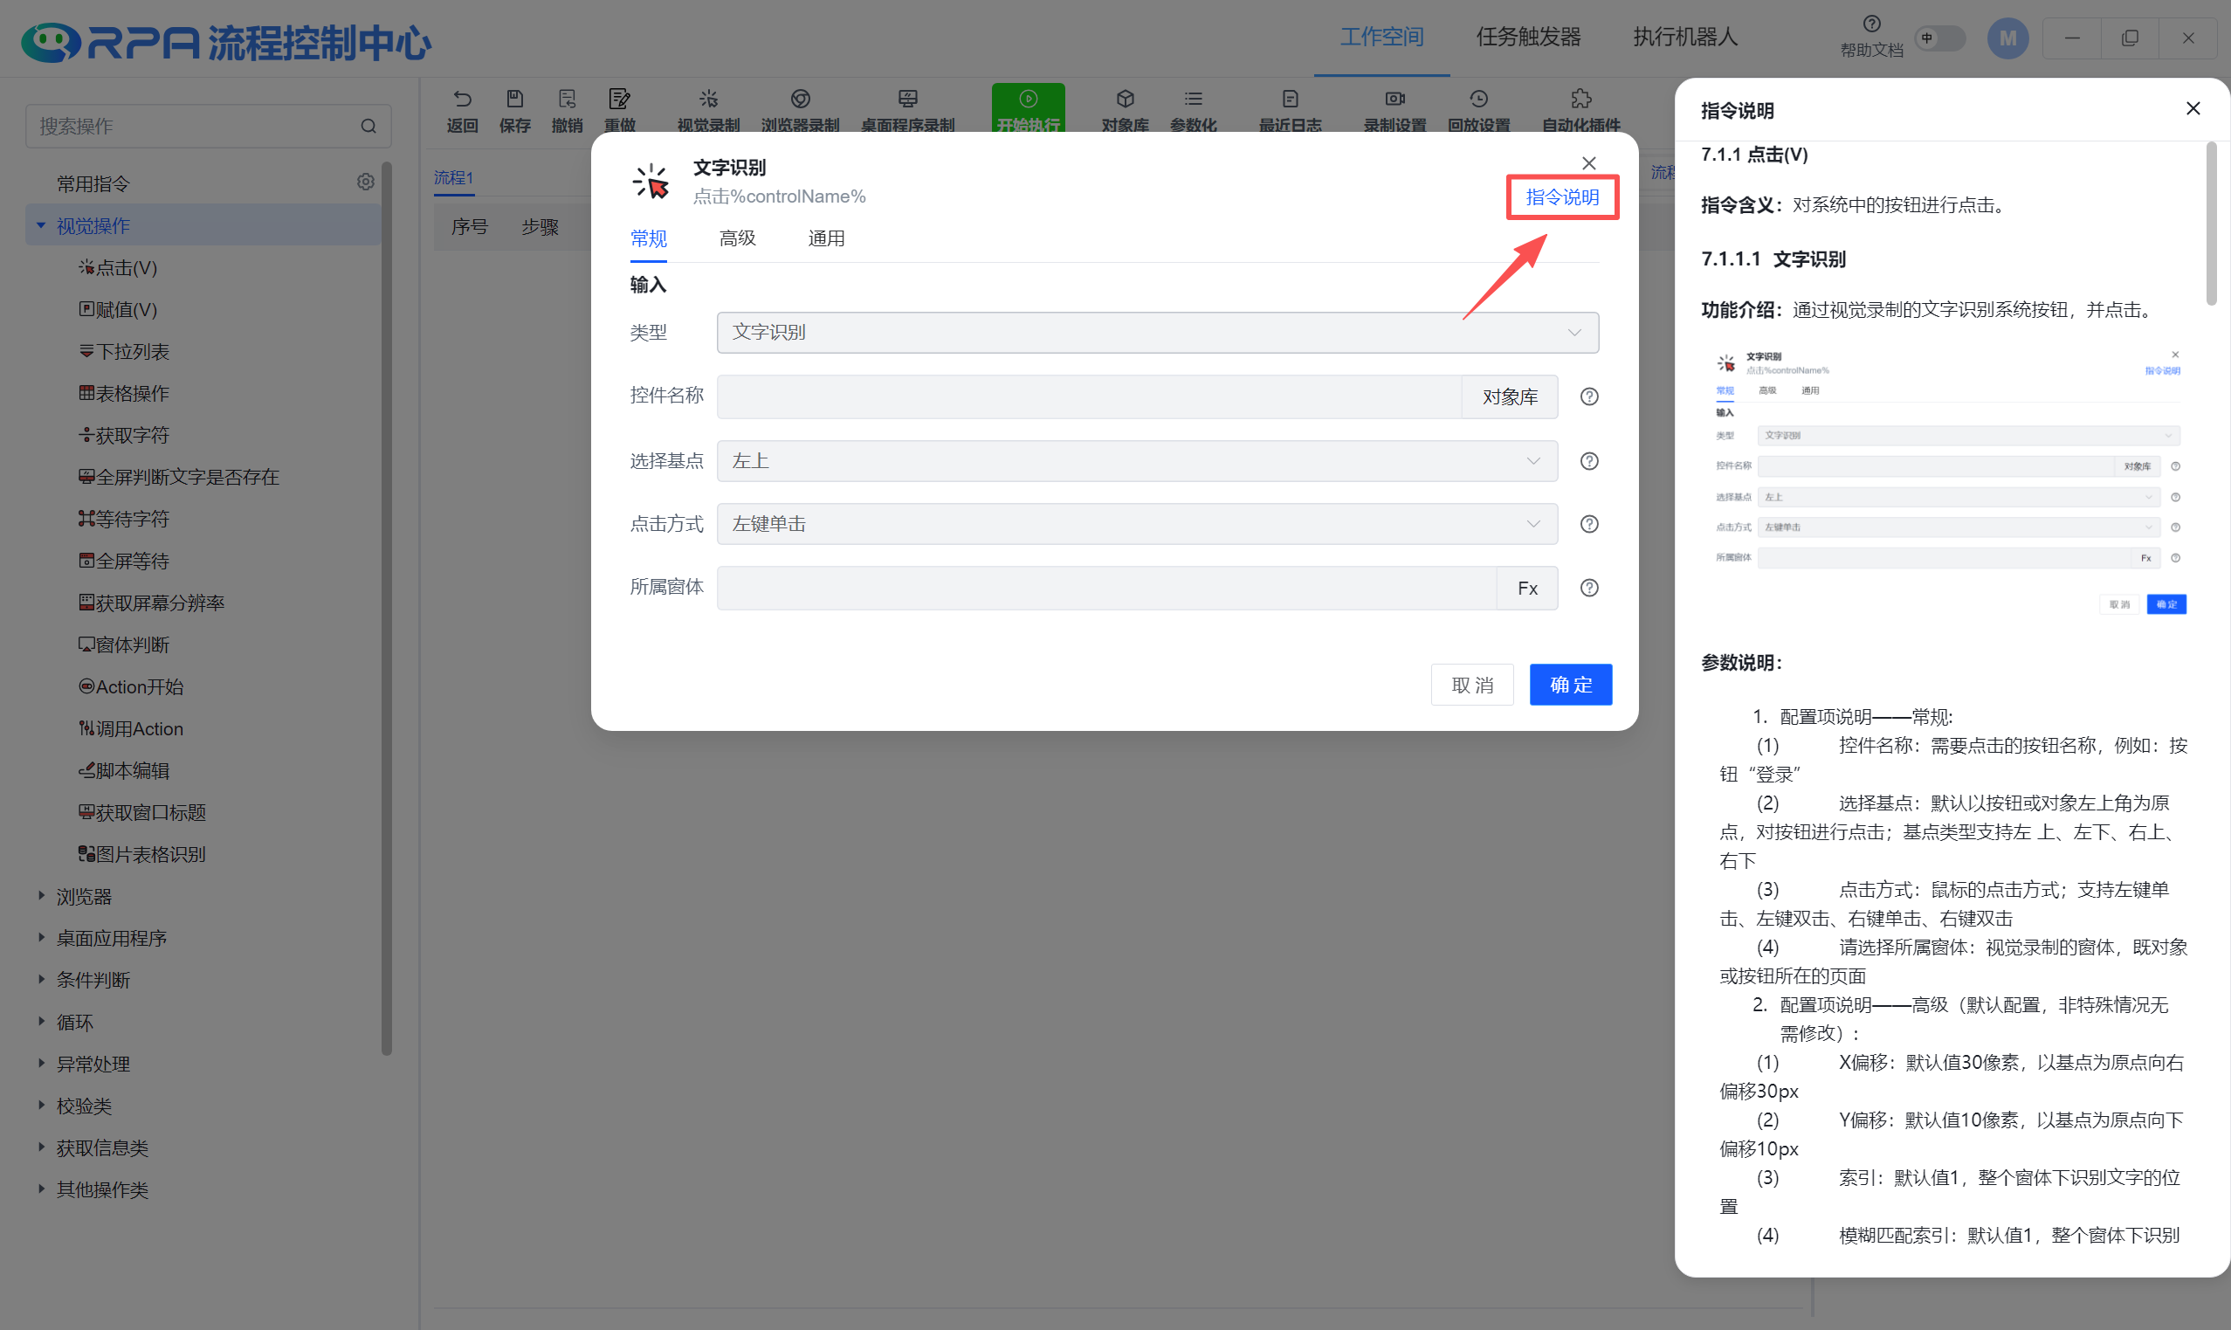Open the 任务触发器 top menu

[x=1528, y=38]
